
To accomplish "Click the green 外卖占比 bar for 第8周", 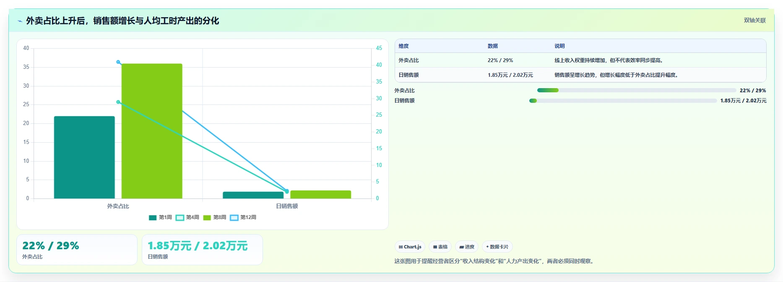I will 152,131.
